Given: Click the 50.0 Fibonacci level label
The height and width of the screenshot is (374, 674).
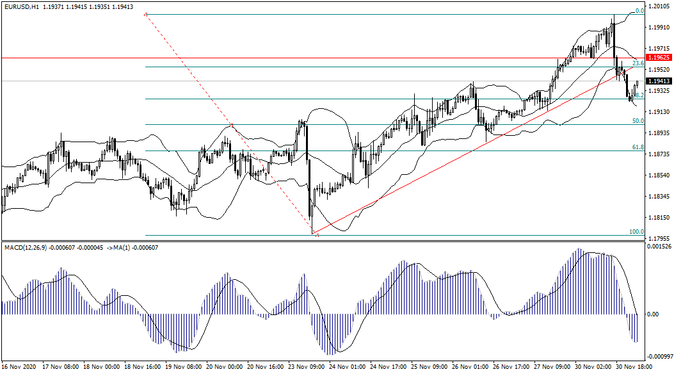Looking at the screenshot, I should click(x=638, y=121).
